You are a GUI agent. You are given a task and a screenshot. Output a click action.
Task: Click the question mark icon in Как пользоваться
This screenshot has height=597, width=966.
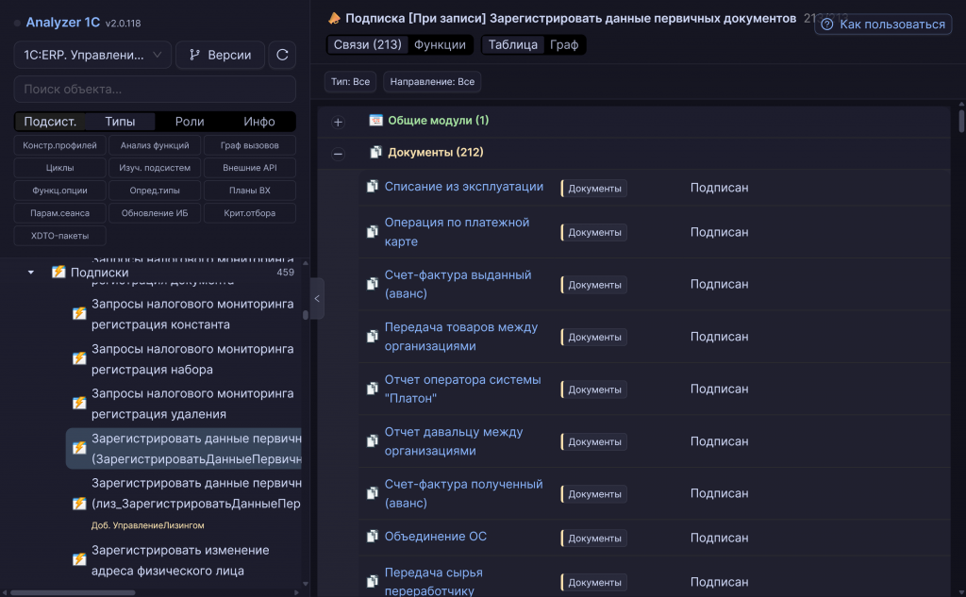(827, 25)
